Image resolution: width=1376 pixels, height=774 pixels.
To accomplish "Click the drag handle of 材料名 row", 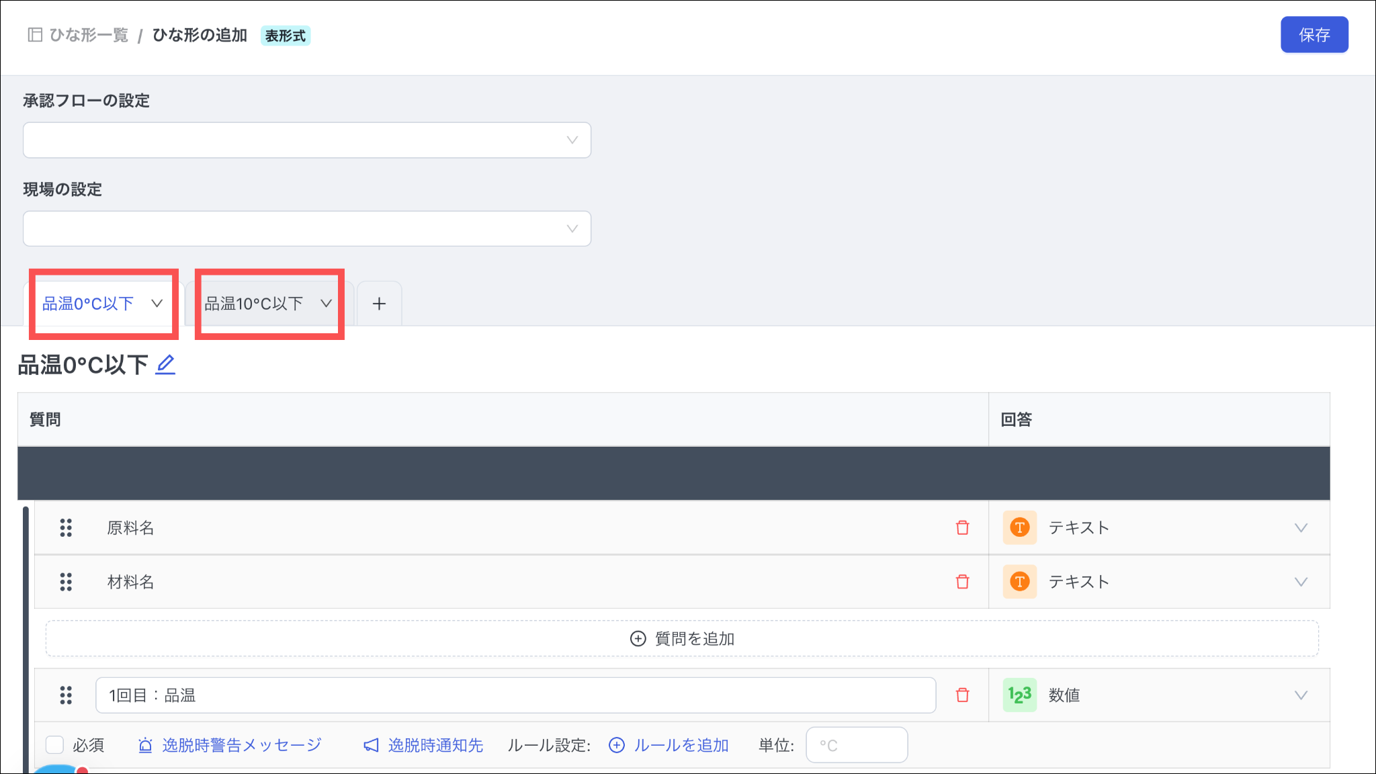I will pyautogui.click(x=66, y=582).
